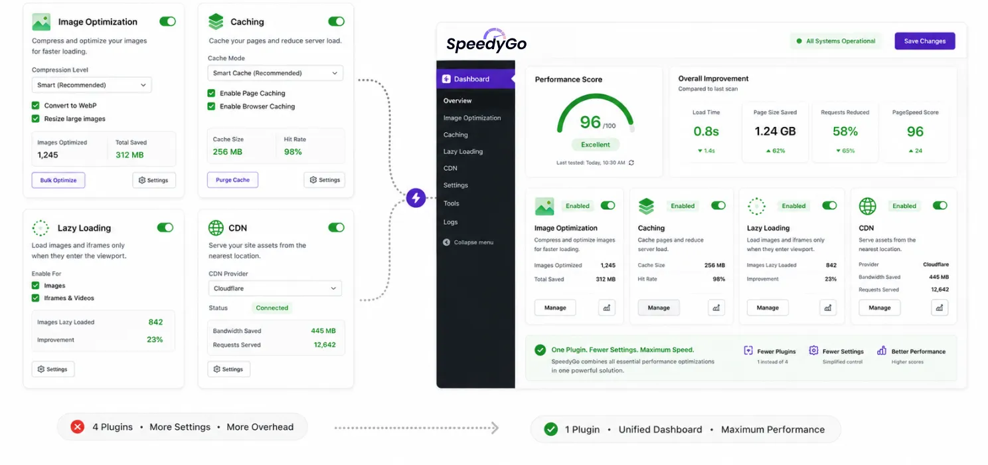Image resolution: width=988 pixels, height=465 pixels.
Task: Open Settings button in Image Optimization plugin
Action: pyautogui.click(x=154, y=180)
